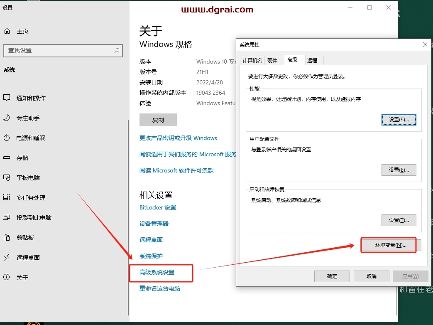Click the 复制 button
This screenshot has height=325, width=433.
pos(158,120)
